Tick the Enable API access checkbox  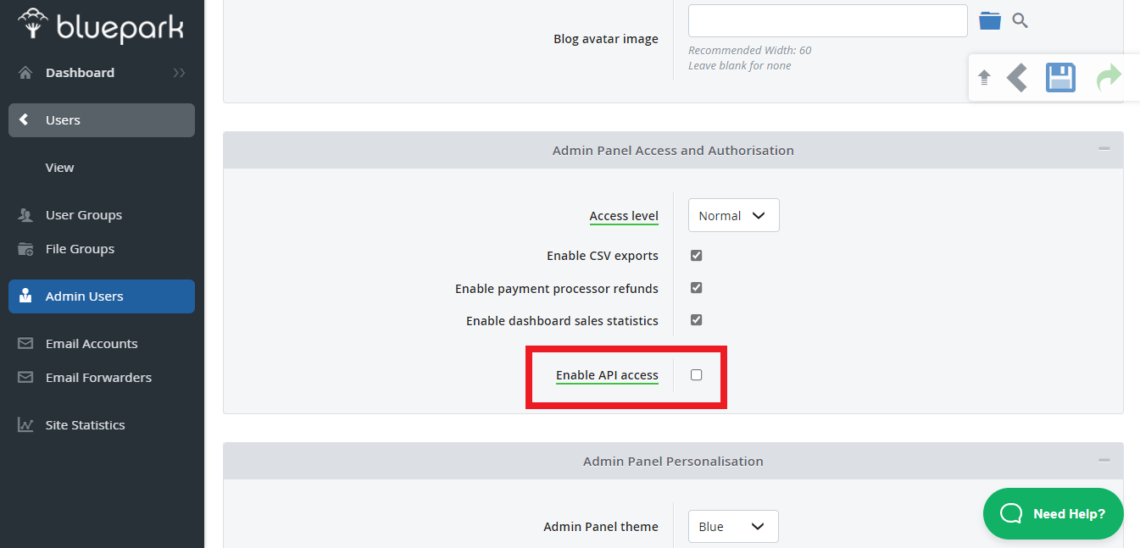pyautogui.click(x=696, y=375)
